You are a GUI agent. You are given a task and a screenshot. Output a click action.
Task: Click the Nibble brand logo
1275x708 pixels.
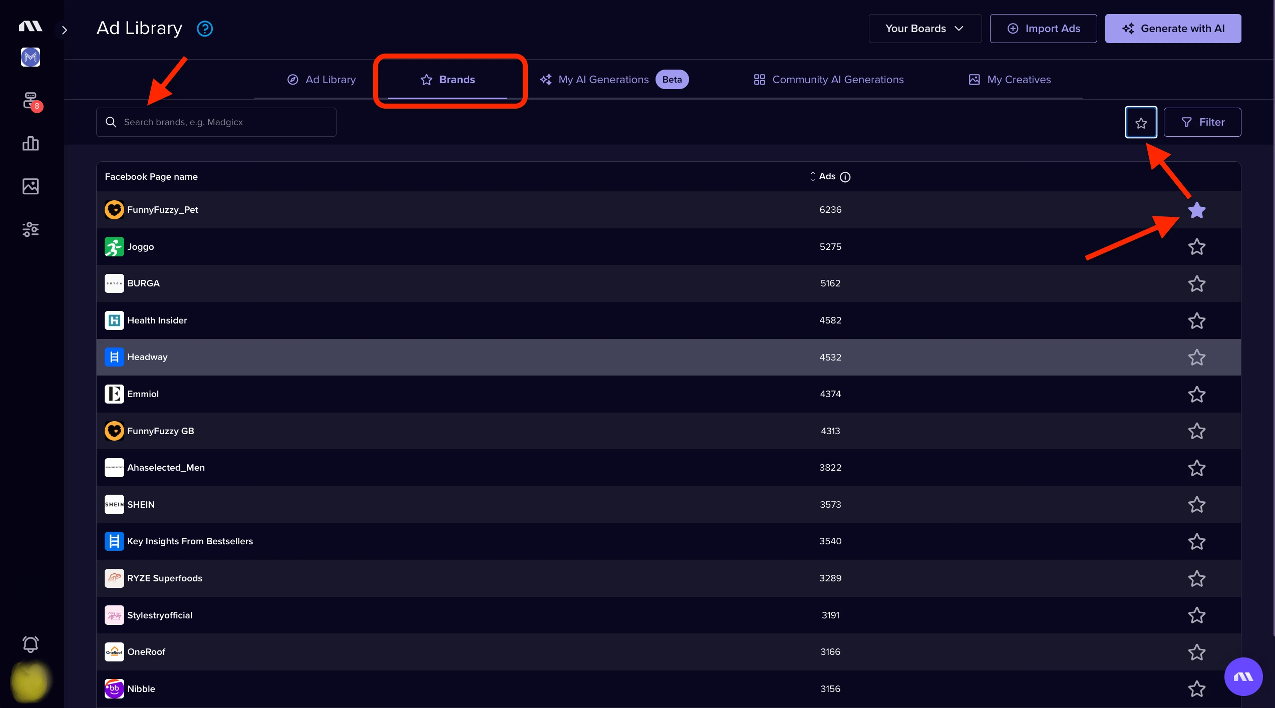pyautogui.click(x=114, y=688)
